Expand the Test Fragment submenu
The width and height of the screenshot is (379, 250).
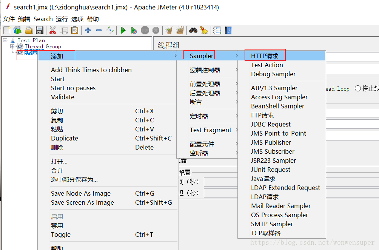pos(208,130)
